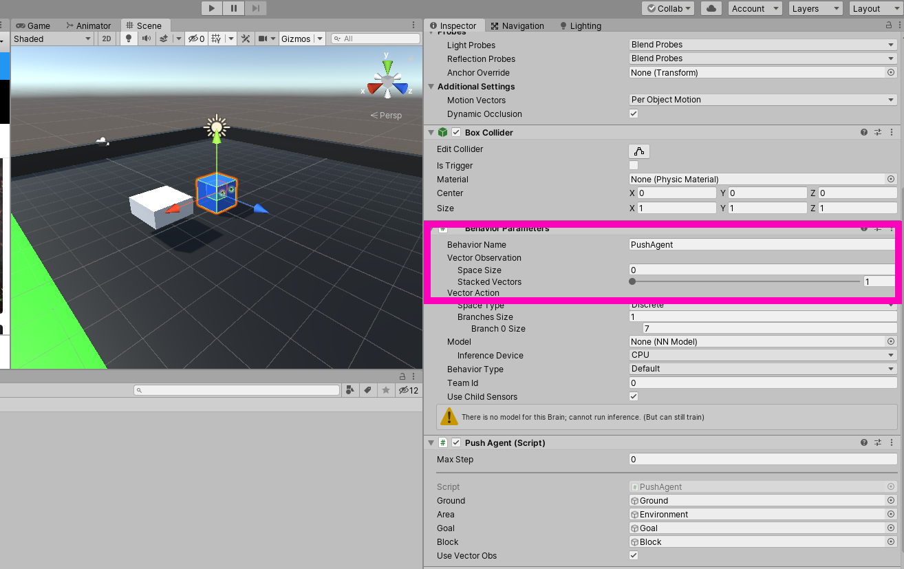
Task: Open effects dropdown arrow beside layers icon
Action: pos(179,39)
